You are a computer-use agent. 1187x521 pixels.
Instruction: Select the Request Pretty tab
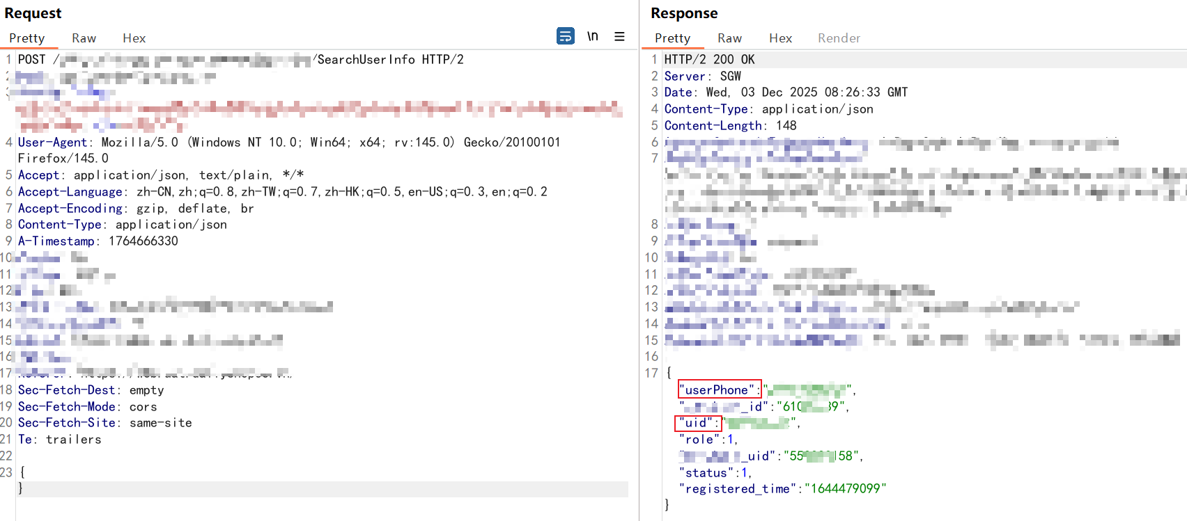point(27,38)
